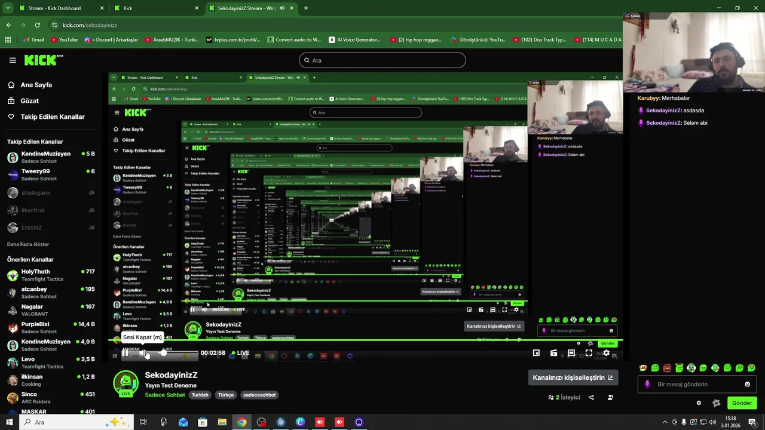The width and height of the screenshot is (765, 430).
Task: Open YouTube bookmark
Action: [x=64, y=40]
